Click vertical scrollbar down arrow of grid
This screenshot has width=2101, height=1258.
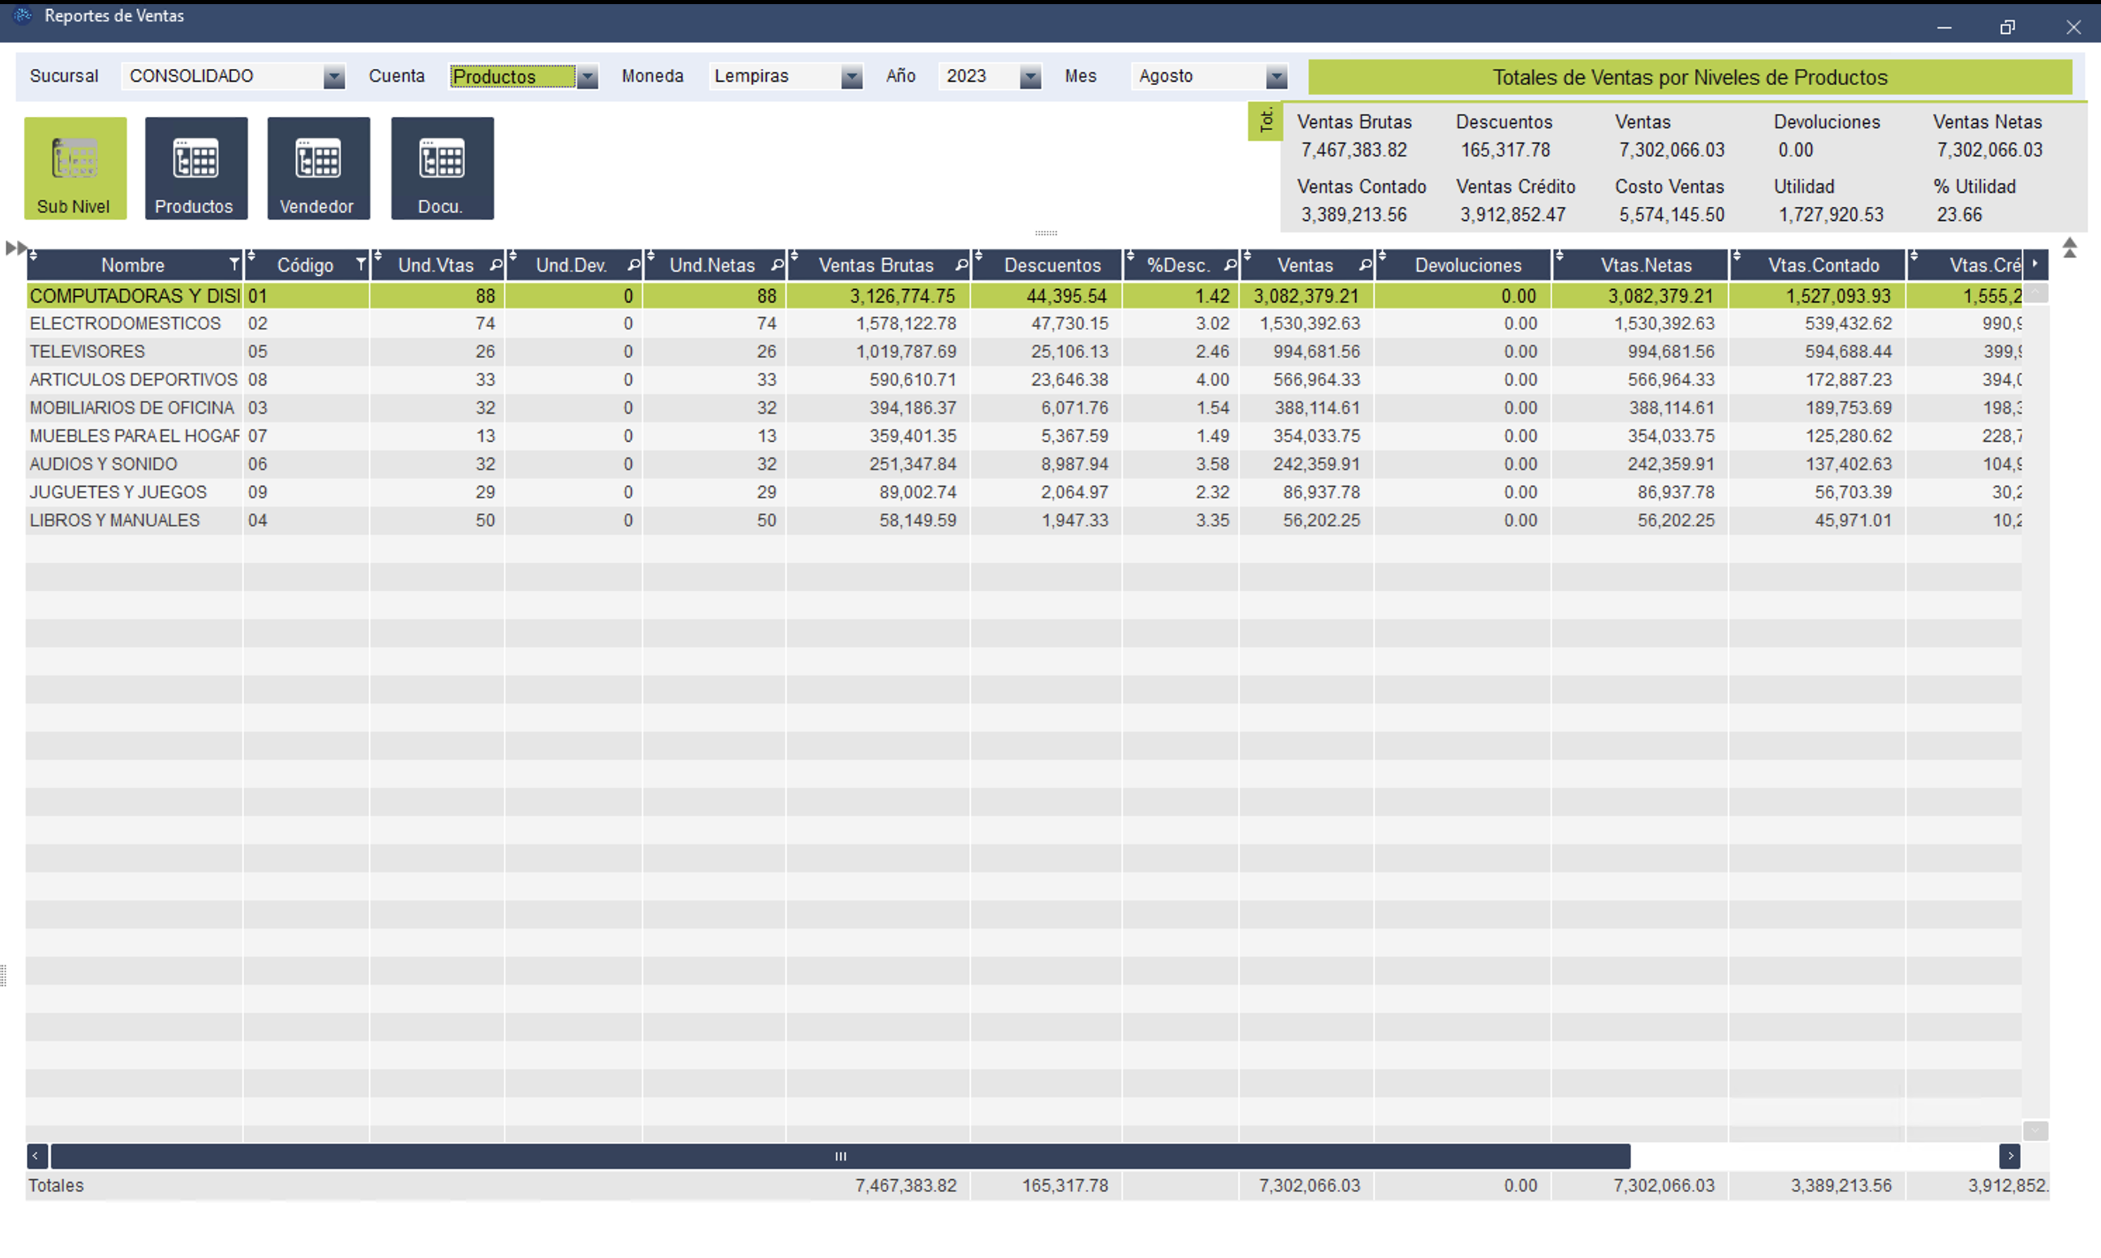[x=2036, y=1131]
